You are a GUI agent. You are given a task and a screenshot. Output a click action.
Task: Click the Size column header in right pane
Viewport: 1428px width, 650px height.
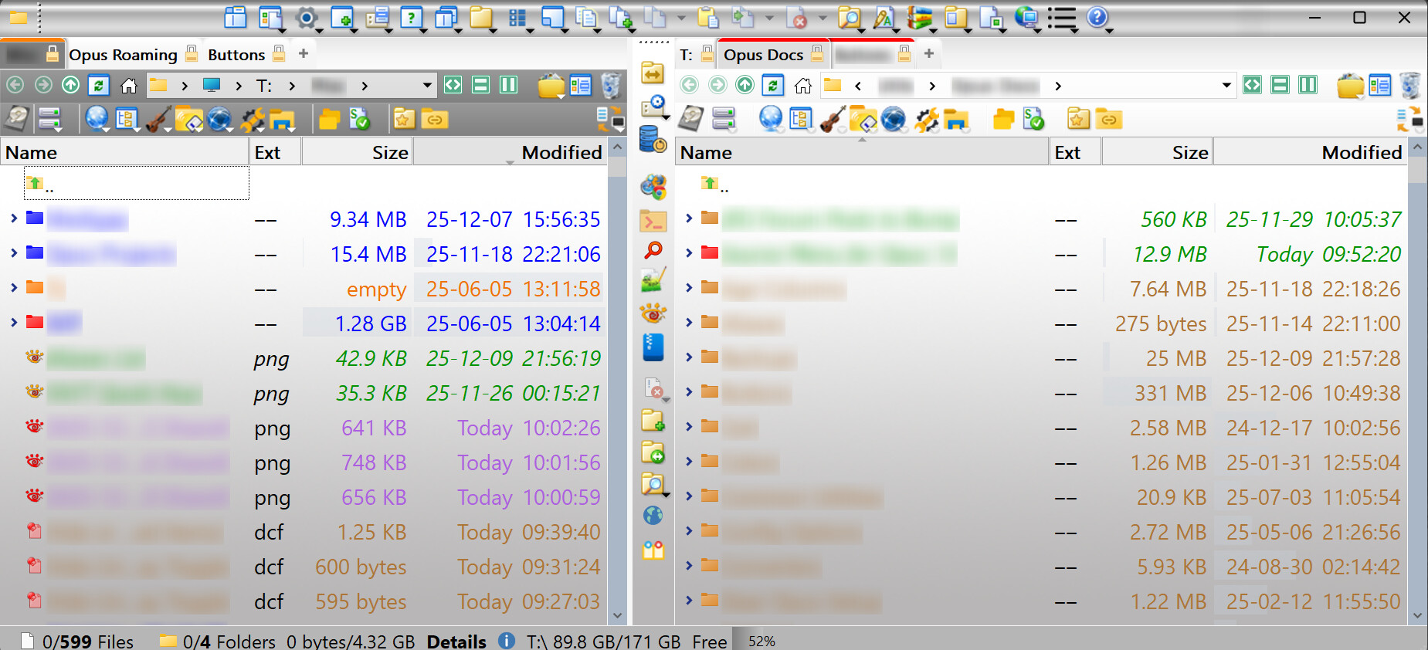coord(1189,153)
